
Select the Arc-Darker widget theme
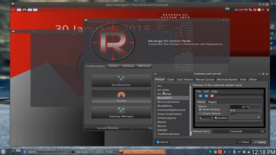point(172,94)
